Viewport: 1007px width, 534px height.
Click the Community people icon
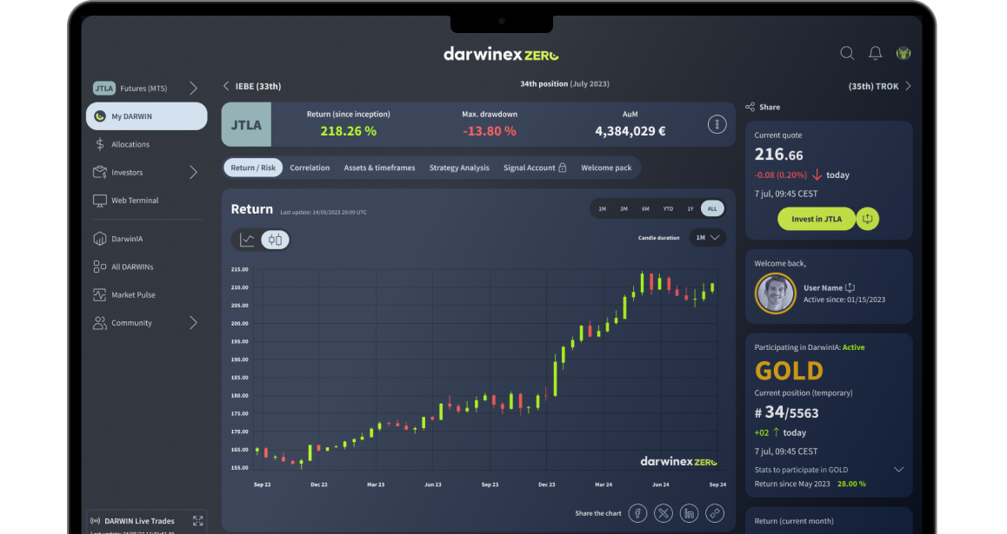[99, 323]
